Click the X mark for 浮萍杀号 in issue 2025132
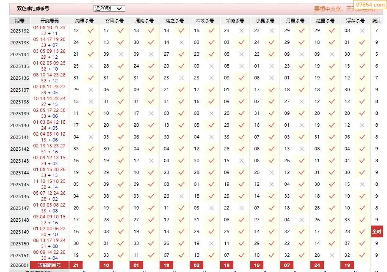Image resolution: width=387 pixels, height=272 pixels. (362, 30)
